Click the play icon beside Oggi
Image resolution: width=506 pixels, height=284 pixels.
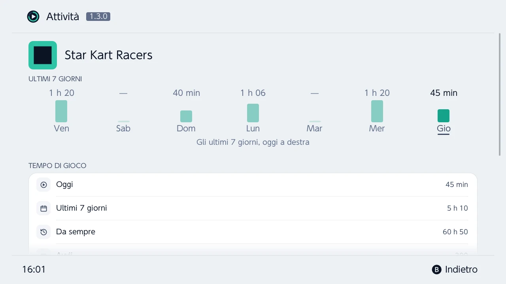(43, 185)
